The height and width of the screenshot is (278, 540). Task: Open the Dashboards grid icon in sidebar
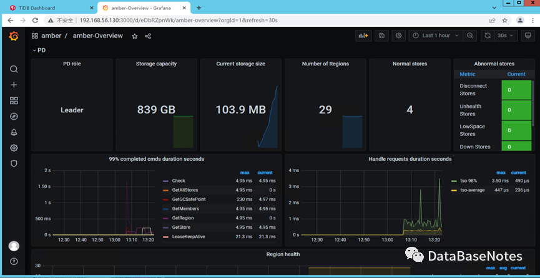click(14, 101)
